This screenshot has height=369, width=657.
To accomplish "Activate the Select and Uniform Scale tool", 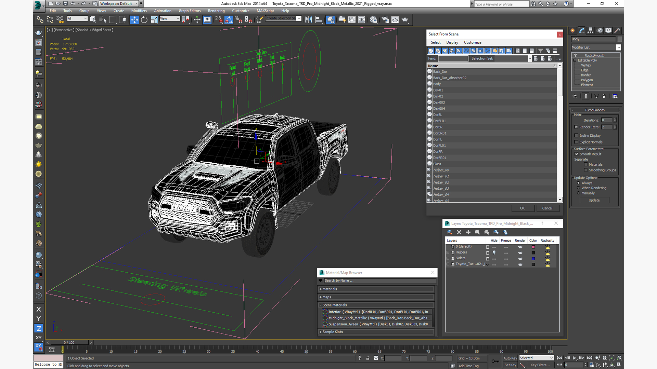I will pyautogui.click(x=154, y=19).
